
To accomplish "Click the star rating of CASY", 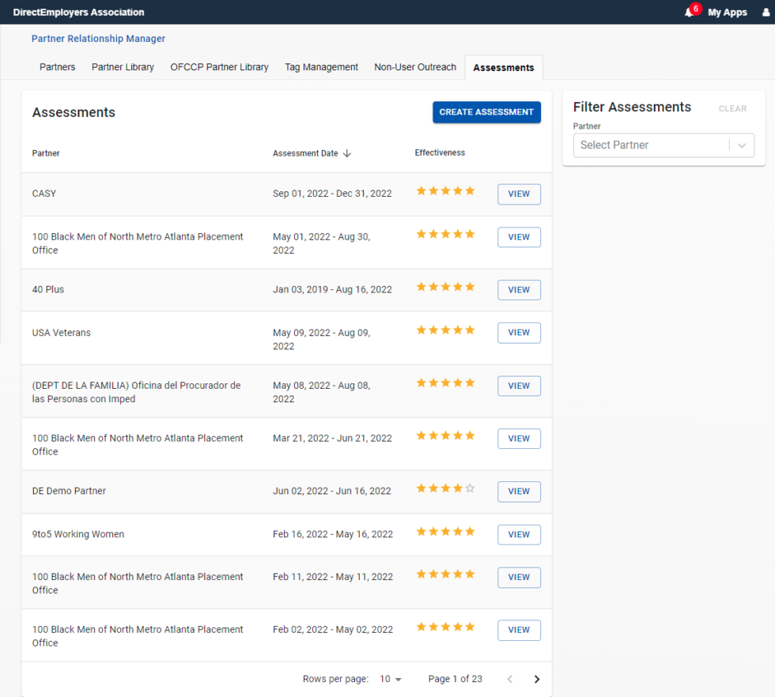I will coord(445,190).
